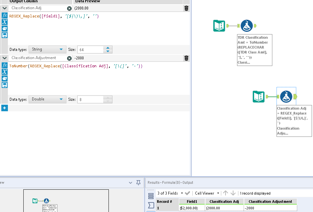
Task: Open functions list for Classification Adj expression
Action: tap(5, 15)
